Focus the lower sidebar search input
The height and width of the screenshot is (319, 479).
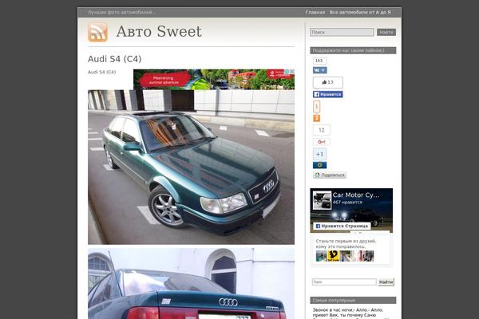pos(344,282)
